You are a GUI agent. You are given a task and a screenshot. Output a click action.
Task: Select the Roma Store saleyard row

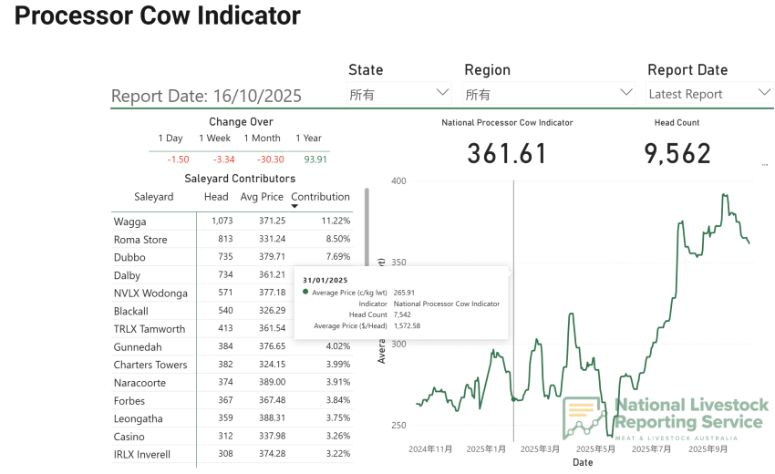[140, 240]
